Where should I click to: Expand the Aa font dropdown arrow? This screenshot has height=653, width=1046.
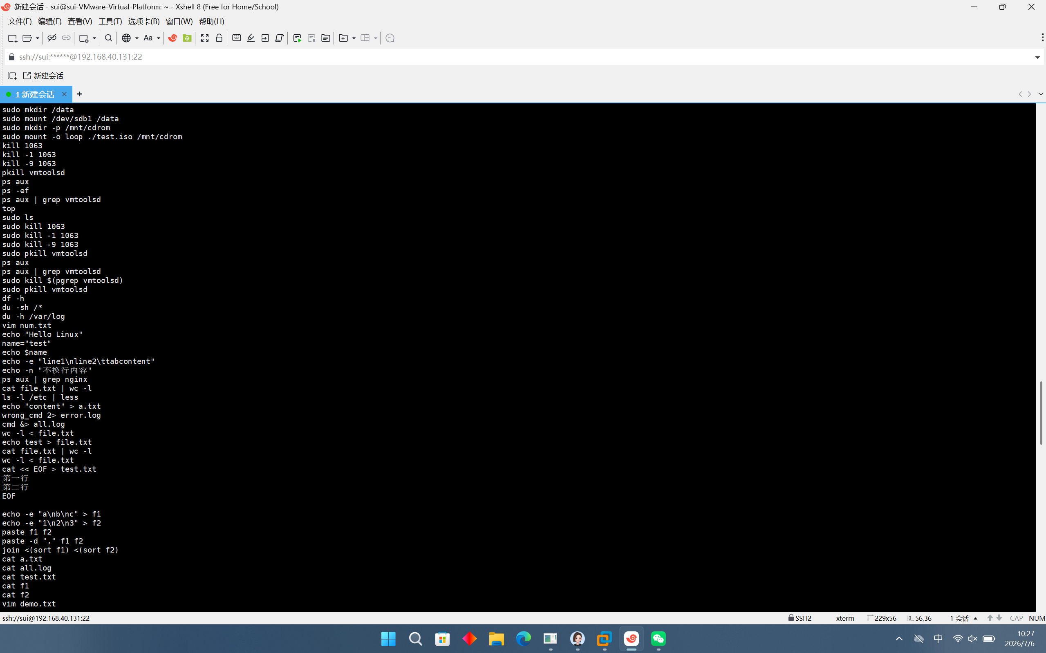[x=159, y=38]
